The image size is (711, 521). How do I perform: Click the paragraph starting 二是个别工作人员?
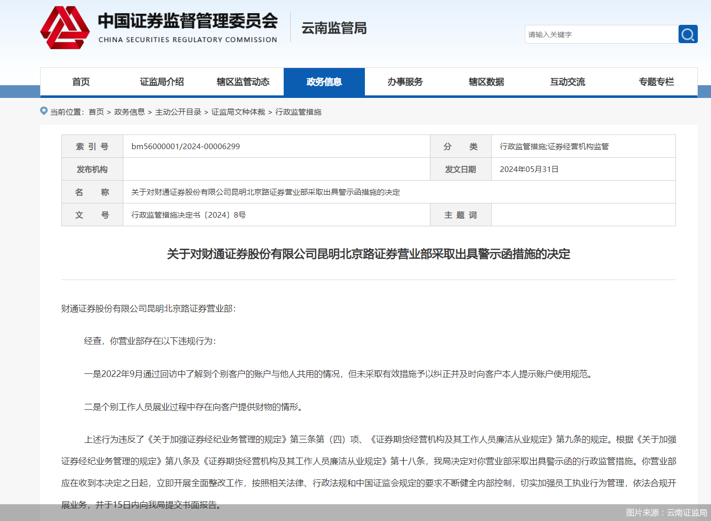point(193,407)
